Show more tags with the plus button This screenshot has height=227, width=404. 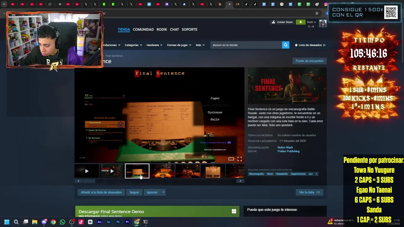316,174
